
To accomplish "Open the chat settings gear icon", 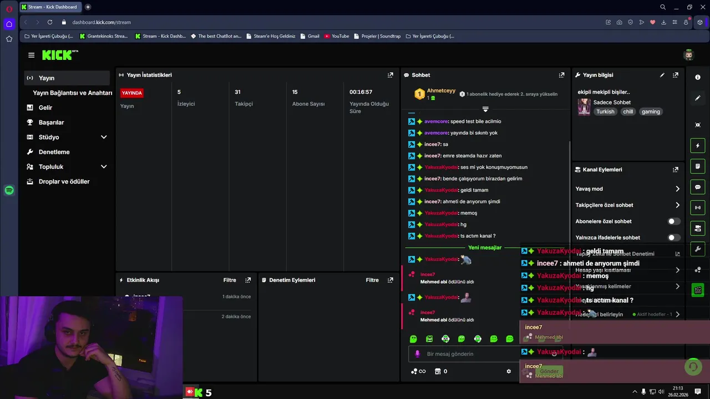I will (x=509, y=371).
